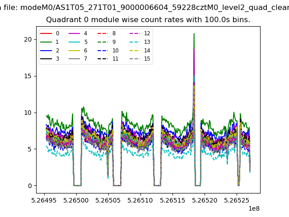Image resolution: width=289 pixels, height=217 pixels.
Task: Select the black legend line for module 3
Action: [x=46, y=59]
